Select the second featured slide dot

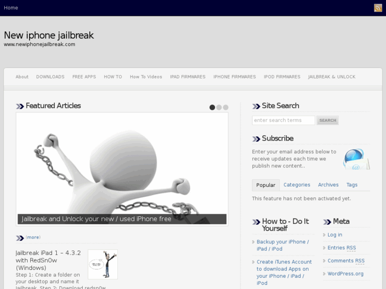click(x=219, y=108)
